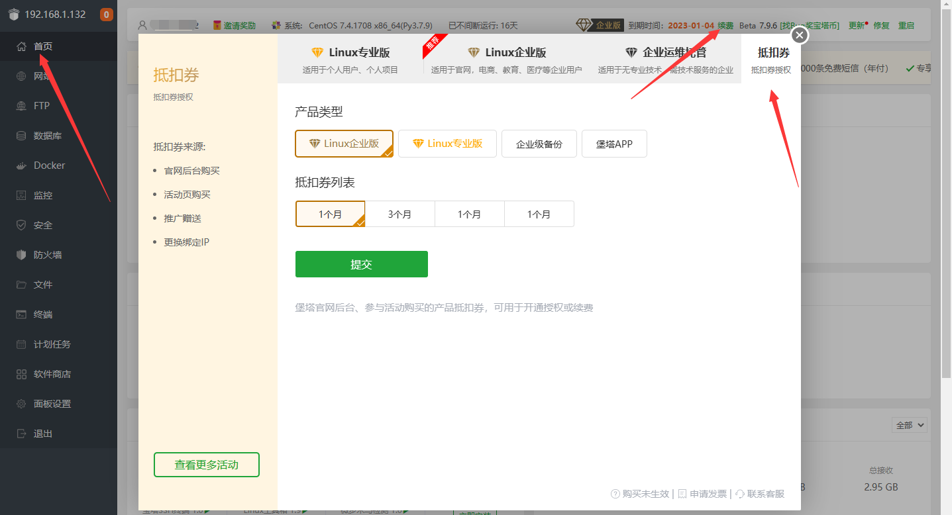The height and width of the screenshot is (515, 952).
Task: Click the 文件 folder icon
Action: coord(21,285)
